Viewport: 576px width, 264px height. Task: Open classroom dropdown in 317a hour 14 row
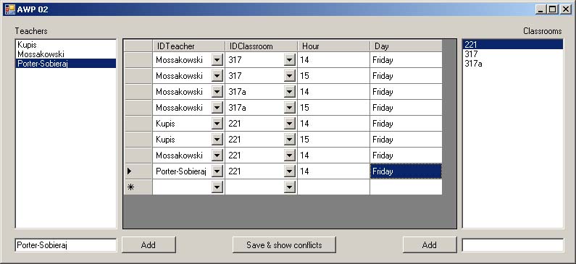point(290,92)
